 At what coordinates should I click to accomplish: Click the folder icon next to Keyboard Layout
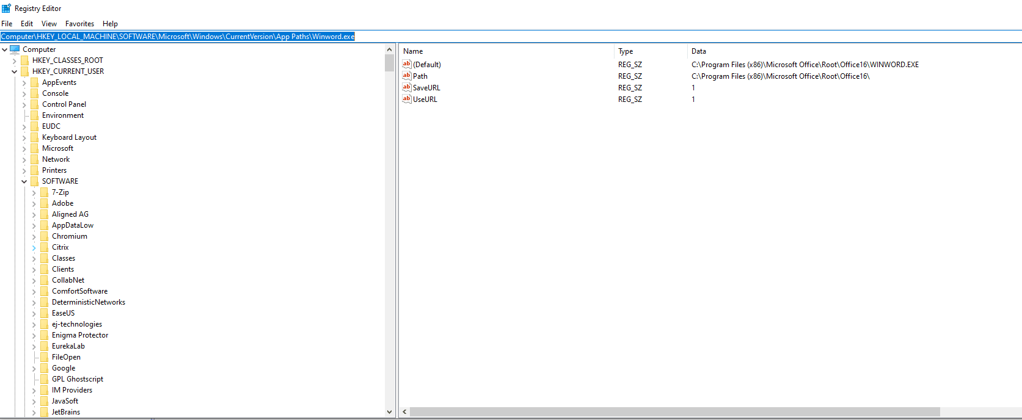click(x=34, y=137)
